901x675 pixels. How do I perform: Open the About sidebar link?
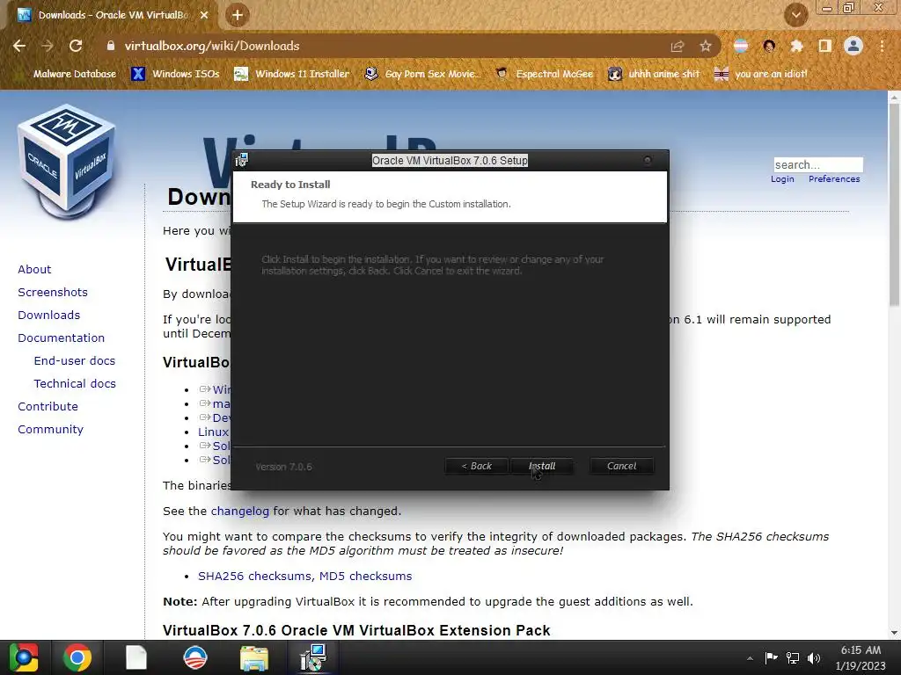point(34,269)
